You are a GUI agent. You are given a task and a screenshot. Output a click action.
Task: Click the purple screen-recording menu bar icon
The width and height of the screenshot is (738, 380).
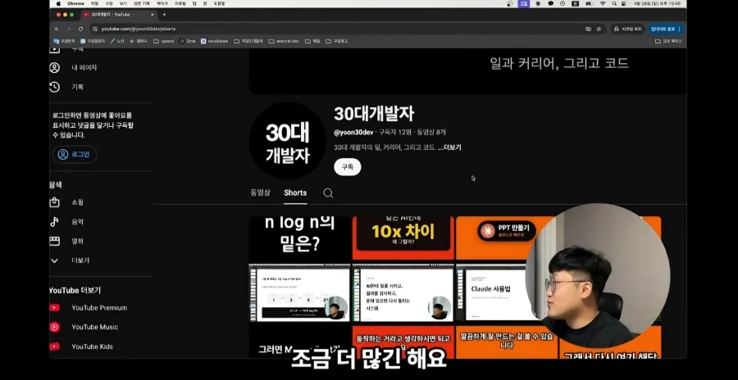coord(524,3)
